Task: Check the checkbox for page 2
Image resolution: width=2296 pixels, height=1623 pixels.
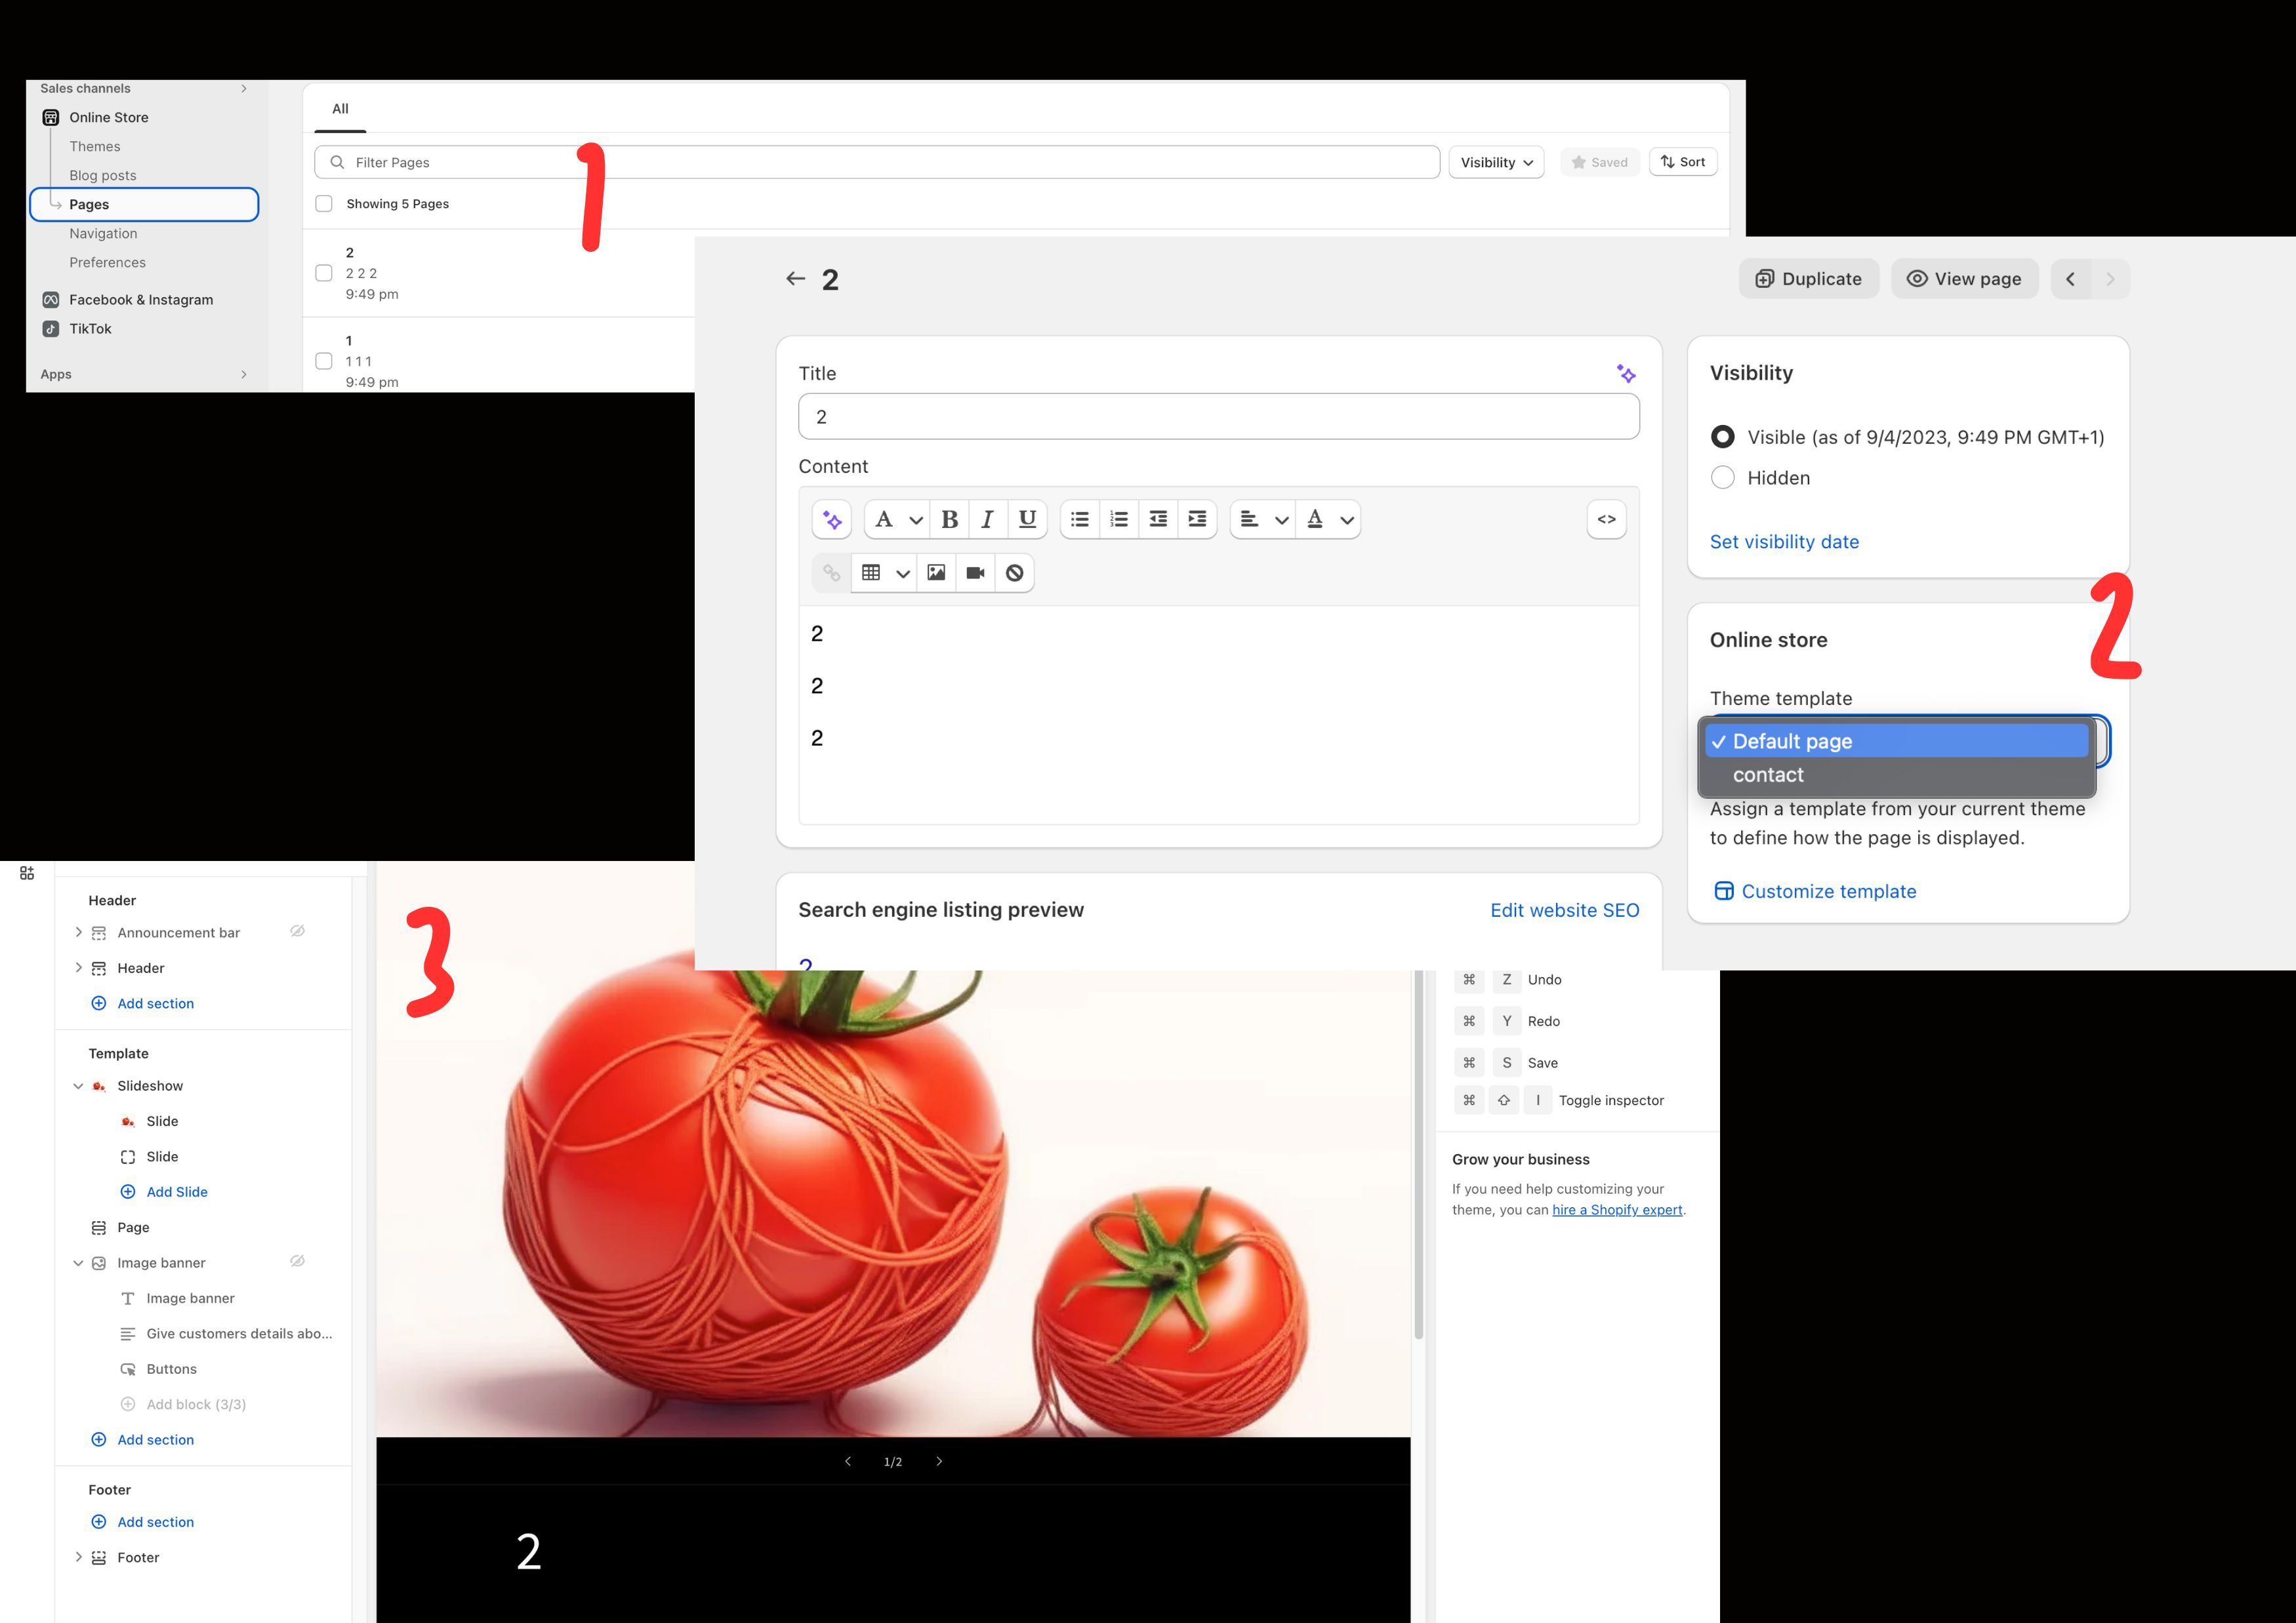Action: click(x=324, y=273)
